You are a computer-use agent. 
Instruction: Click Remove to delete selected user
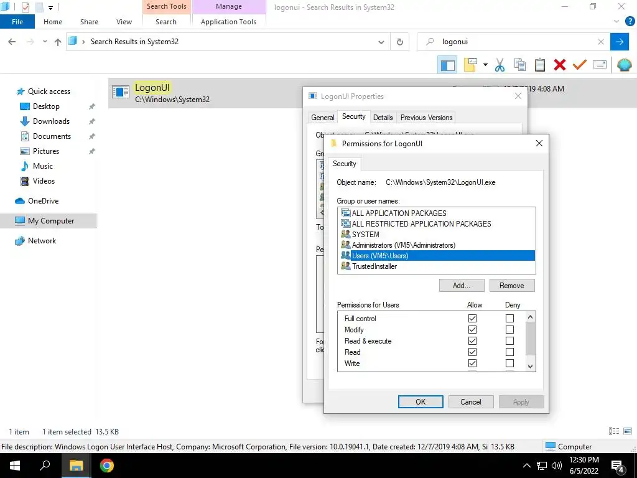512,285
